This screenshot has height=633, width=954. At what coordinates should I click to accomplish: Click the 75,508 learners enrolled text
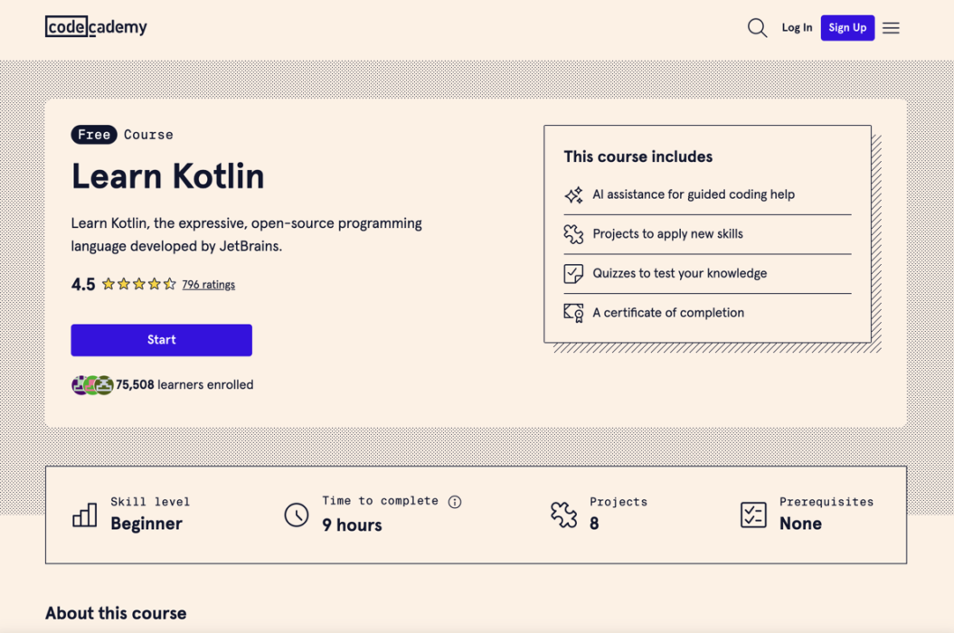click(x=184, y=384)
